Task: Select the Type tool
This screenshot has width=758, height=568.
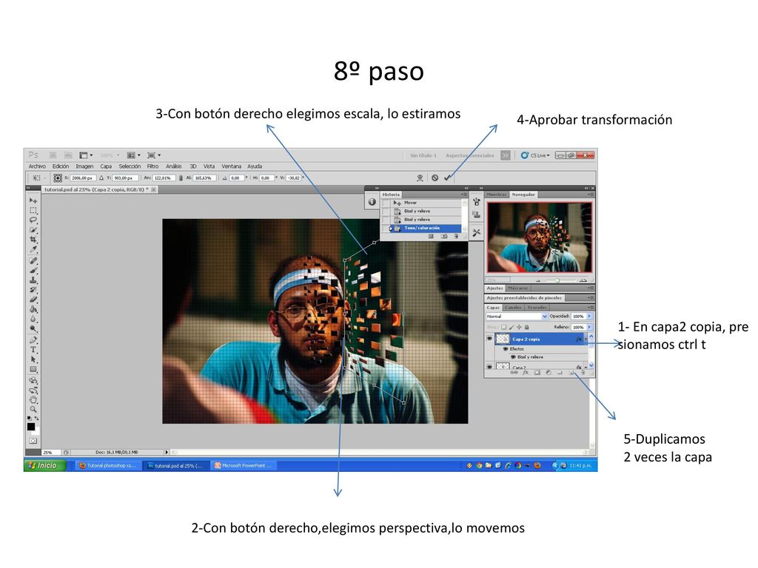Action: click(33, 350)
